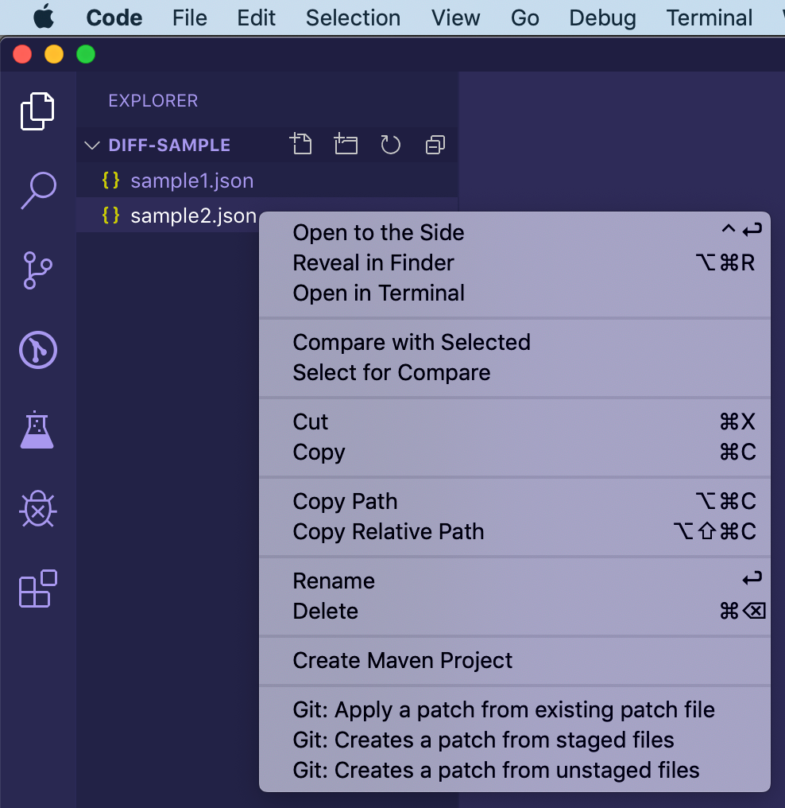Open the Test flask view

[x=37, y=429]
